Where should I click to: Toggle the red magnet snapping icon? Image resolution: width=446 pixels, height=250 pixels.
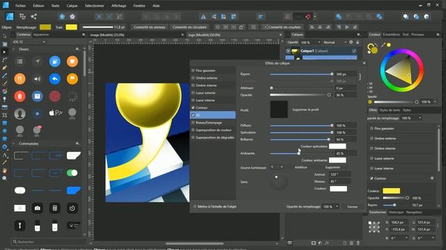(x=308, y=17)
